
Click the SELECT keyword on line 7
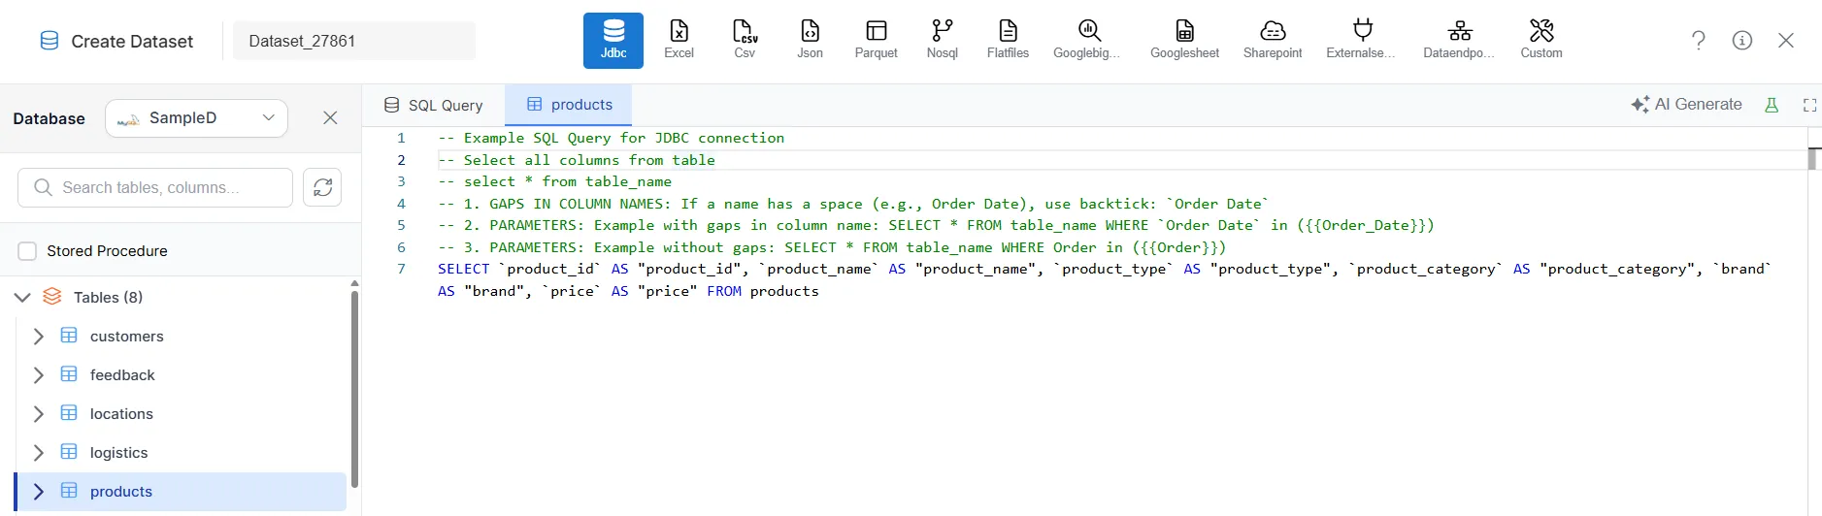tap(463, 269)
